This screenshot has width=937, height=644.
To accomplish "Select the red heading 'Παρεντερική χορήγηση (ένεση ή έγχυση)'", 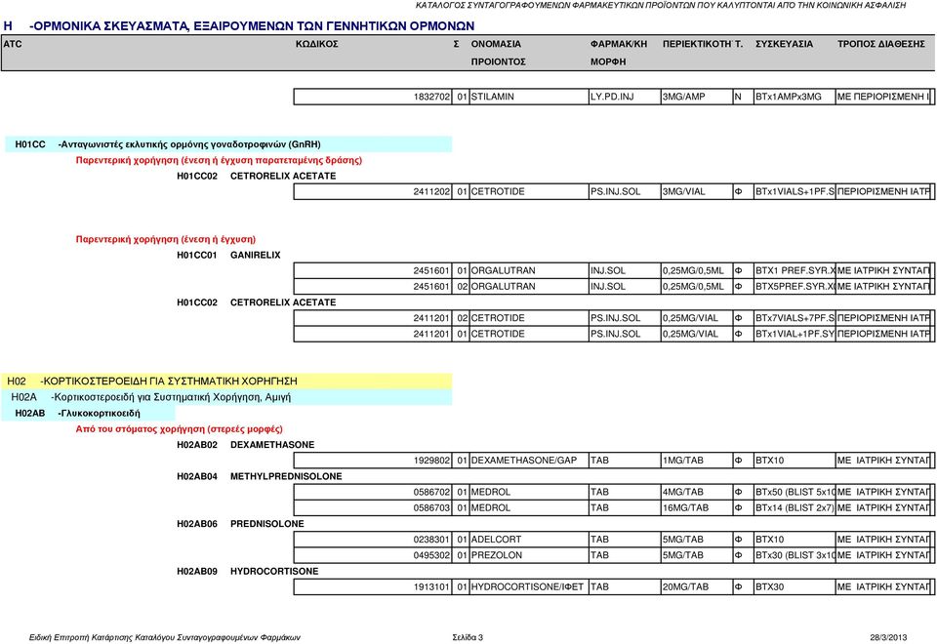I will 166,240.
